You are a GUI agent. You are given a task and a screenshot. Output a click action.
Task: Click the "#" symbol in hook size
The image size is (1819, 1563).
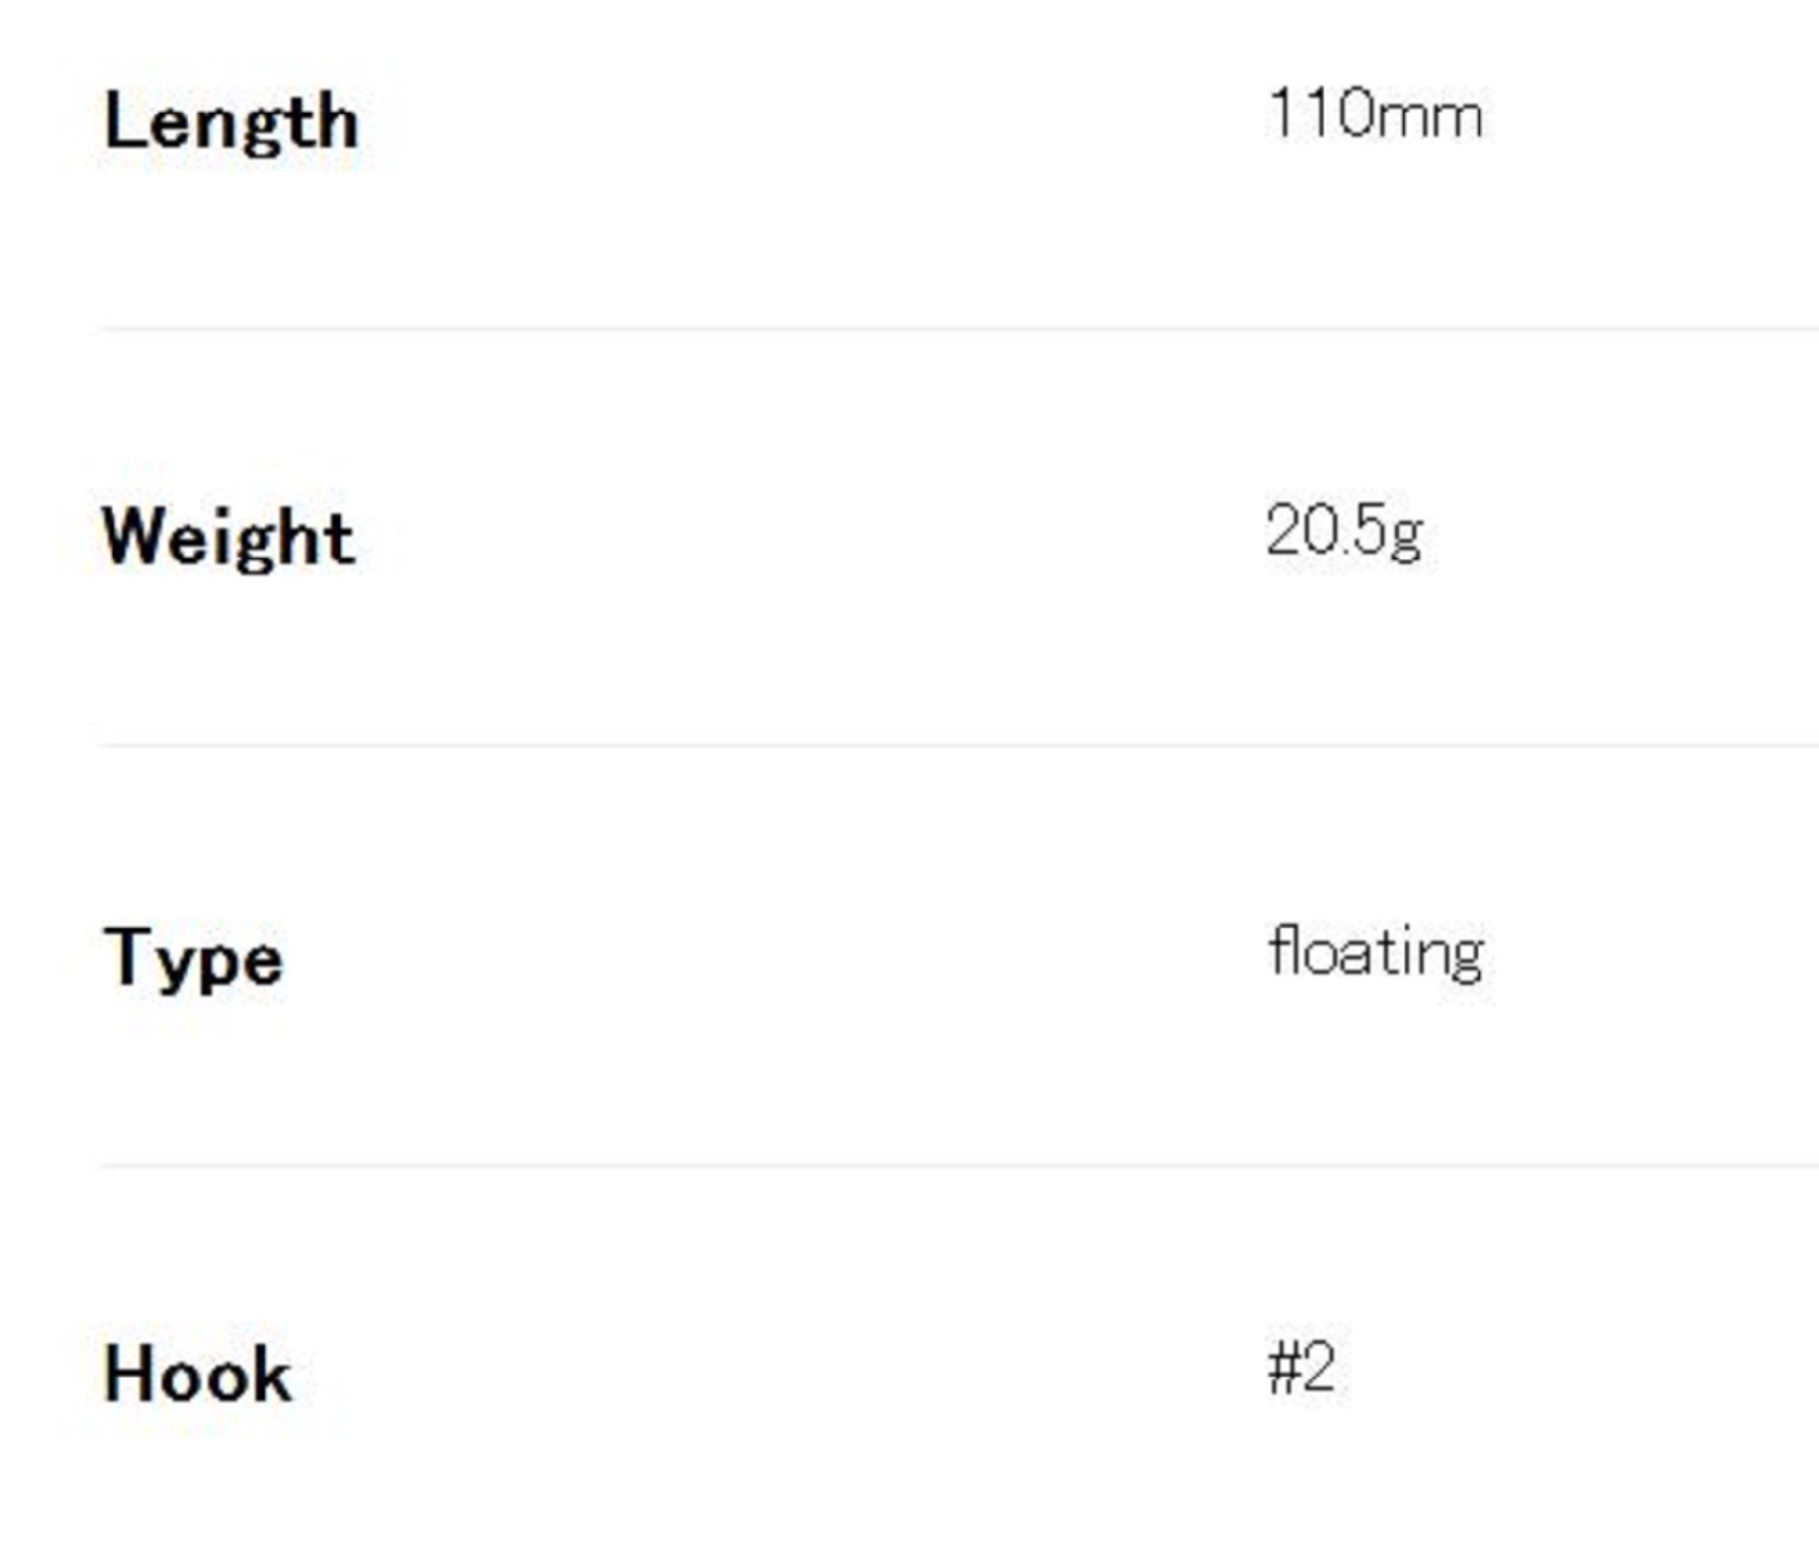[x=1283, y=1368]
